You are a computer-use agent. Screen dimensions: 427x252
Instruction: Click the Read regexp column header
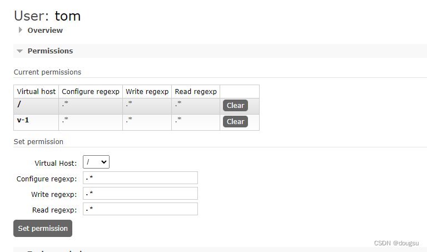coord(196,92)
